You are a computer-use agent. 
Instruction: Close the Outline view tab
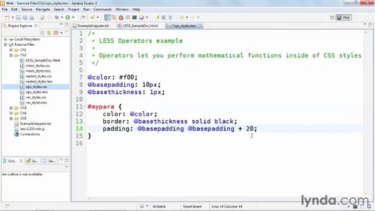tap(21, 161)
